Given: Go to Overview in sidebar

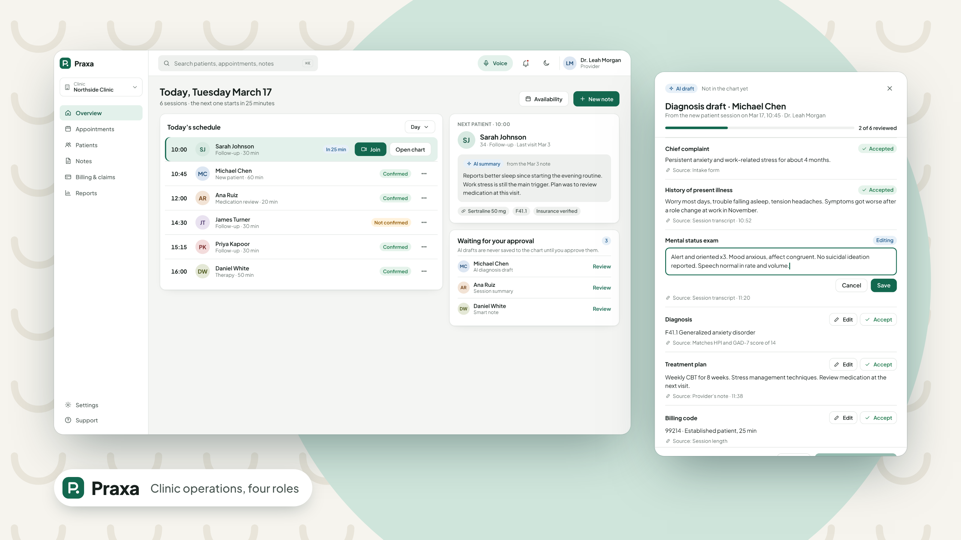Looking at the screenshot, I should 101,113.
